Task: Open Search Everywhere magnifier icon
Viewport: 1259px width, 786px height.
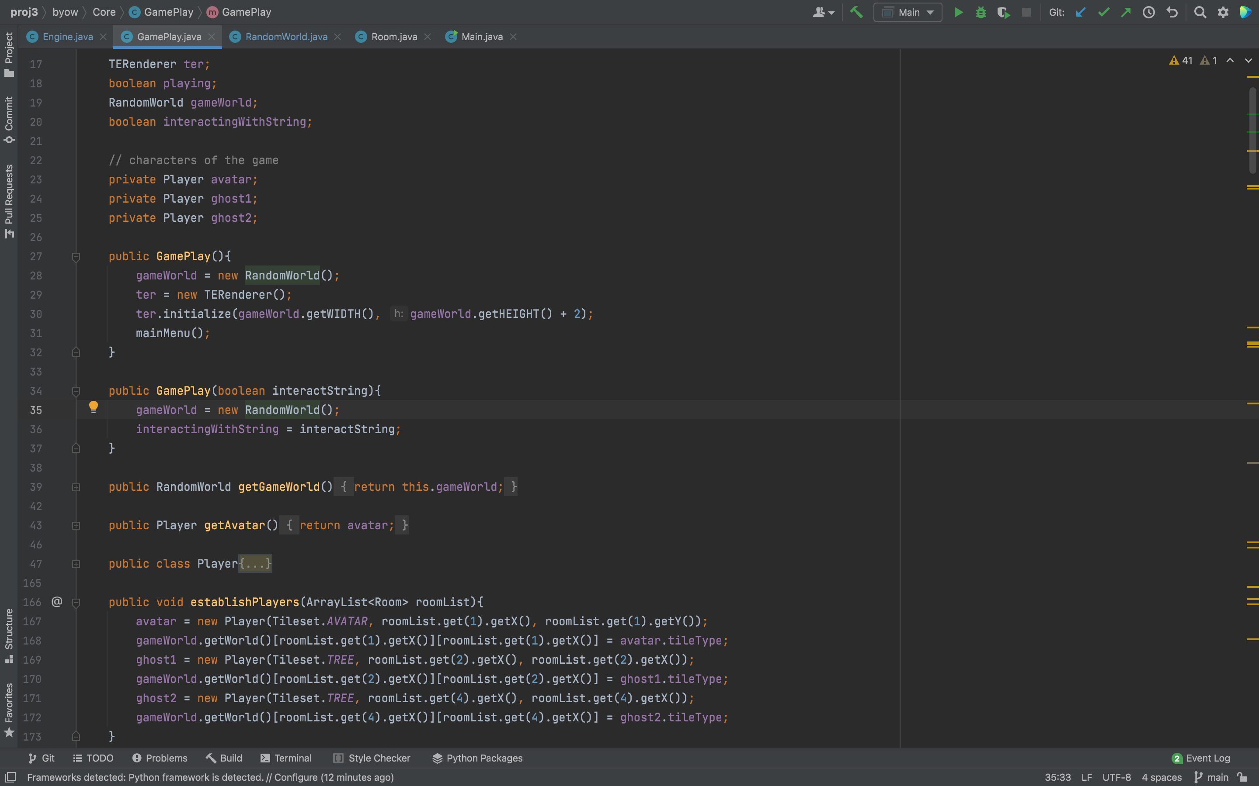Action: [1200, 12]
